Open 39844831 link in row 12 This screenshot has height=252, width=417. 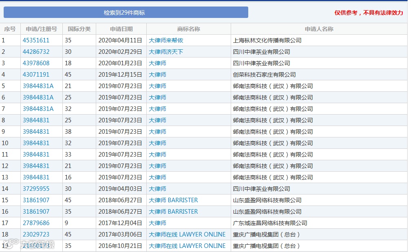(x=36, y=166)
